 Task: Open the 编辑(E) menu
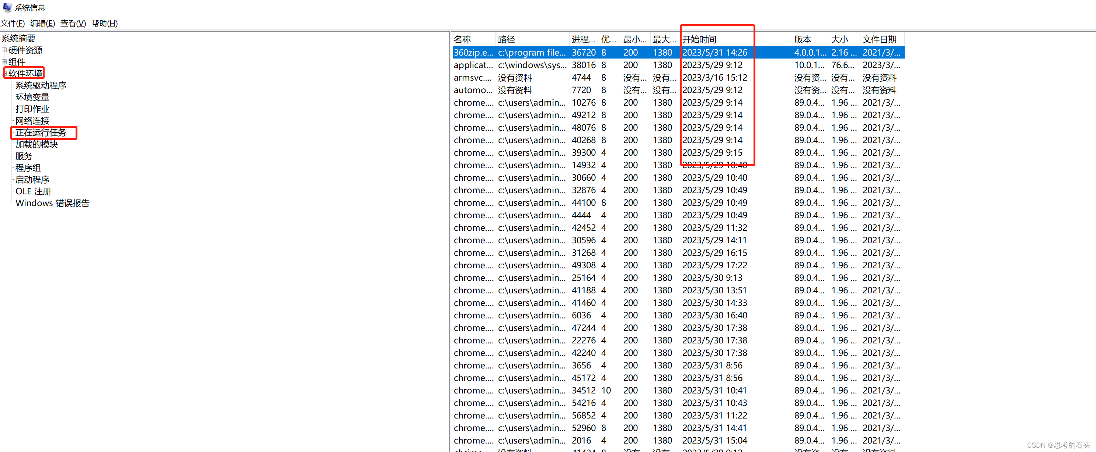click(42, 23)
